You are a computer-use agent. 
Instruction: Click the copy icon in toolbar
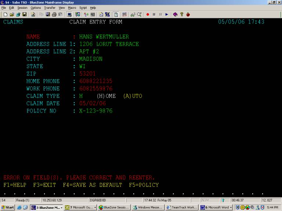coord(41,15)
